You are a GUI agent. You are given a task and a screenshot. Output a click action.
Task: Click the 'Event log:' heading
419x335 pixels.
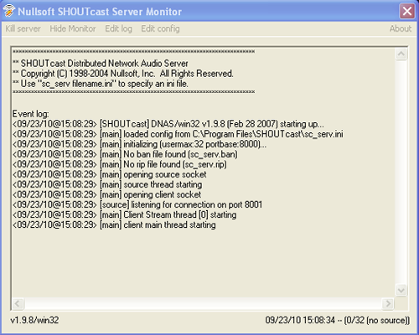[30, 114]
